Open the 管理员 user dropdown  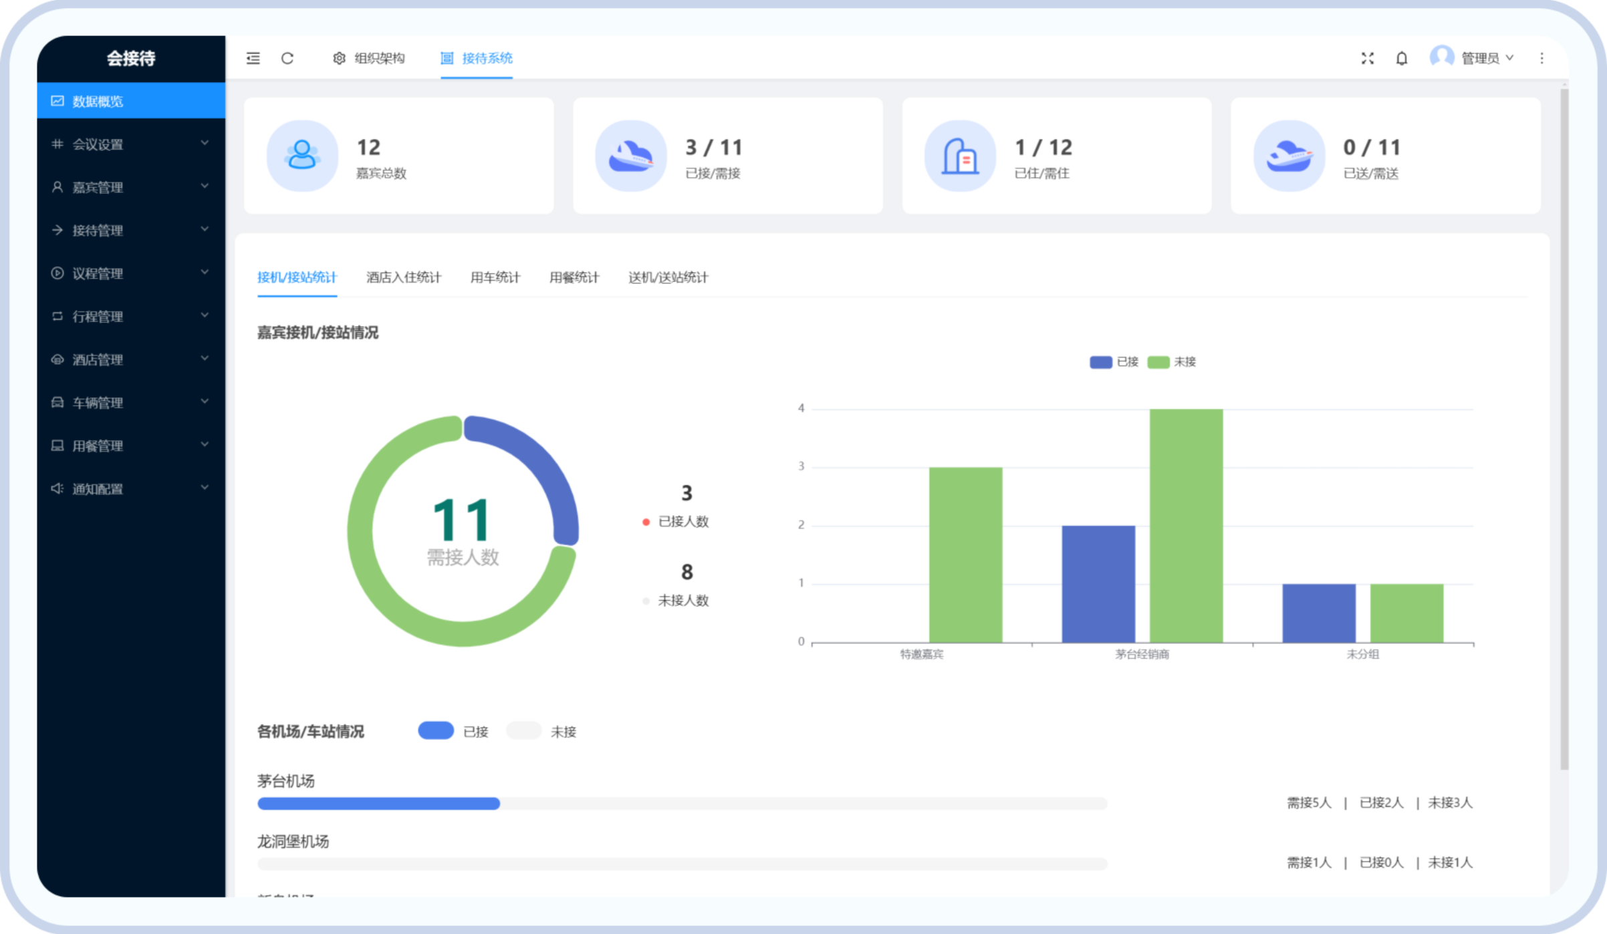pos(1479,58)
